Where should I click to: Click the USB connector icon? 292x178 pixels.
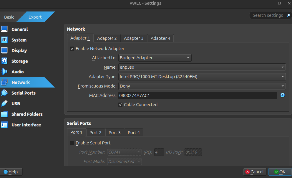click(x=4, y=103)
